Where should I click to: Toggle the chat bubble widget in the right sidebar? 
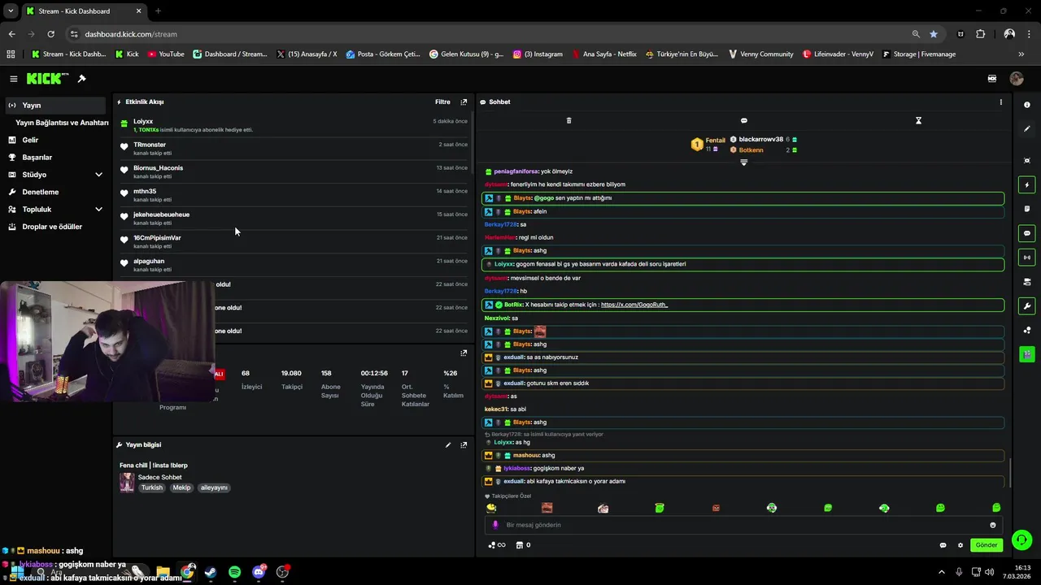click(x=1027, y=233)
